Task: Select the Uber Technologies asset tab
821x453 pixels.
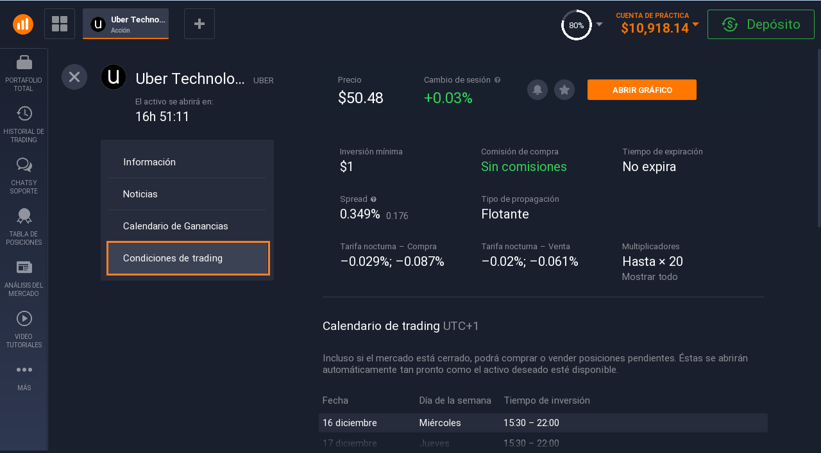Action: [x=126, y=24]
